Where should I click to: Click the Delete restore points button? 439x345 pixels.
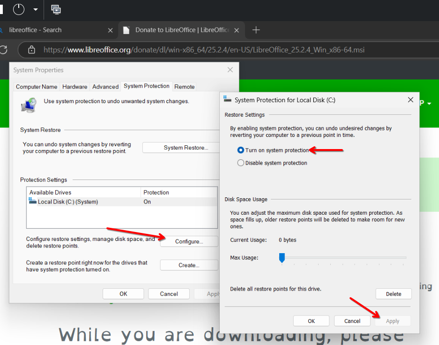[394, 294]
